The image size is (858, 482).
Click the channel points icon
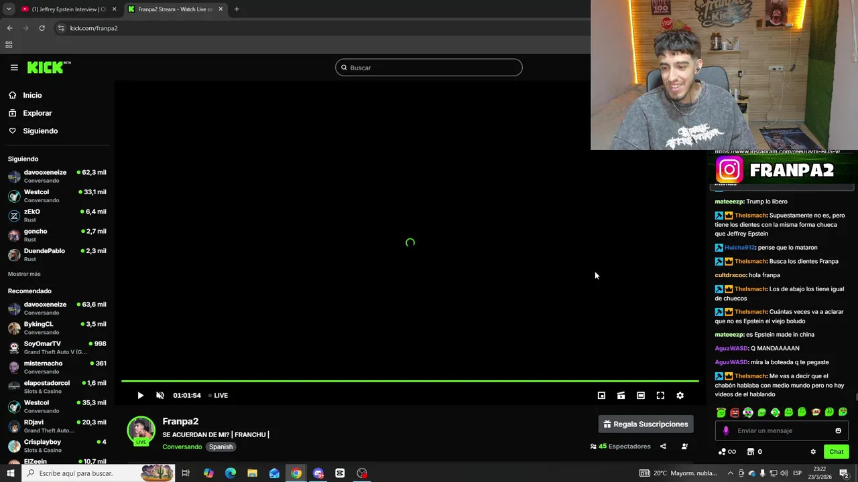727,452
